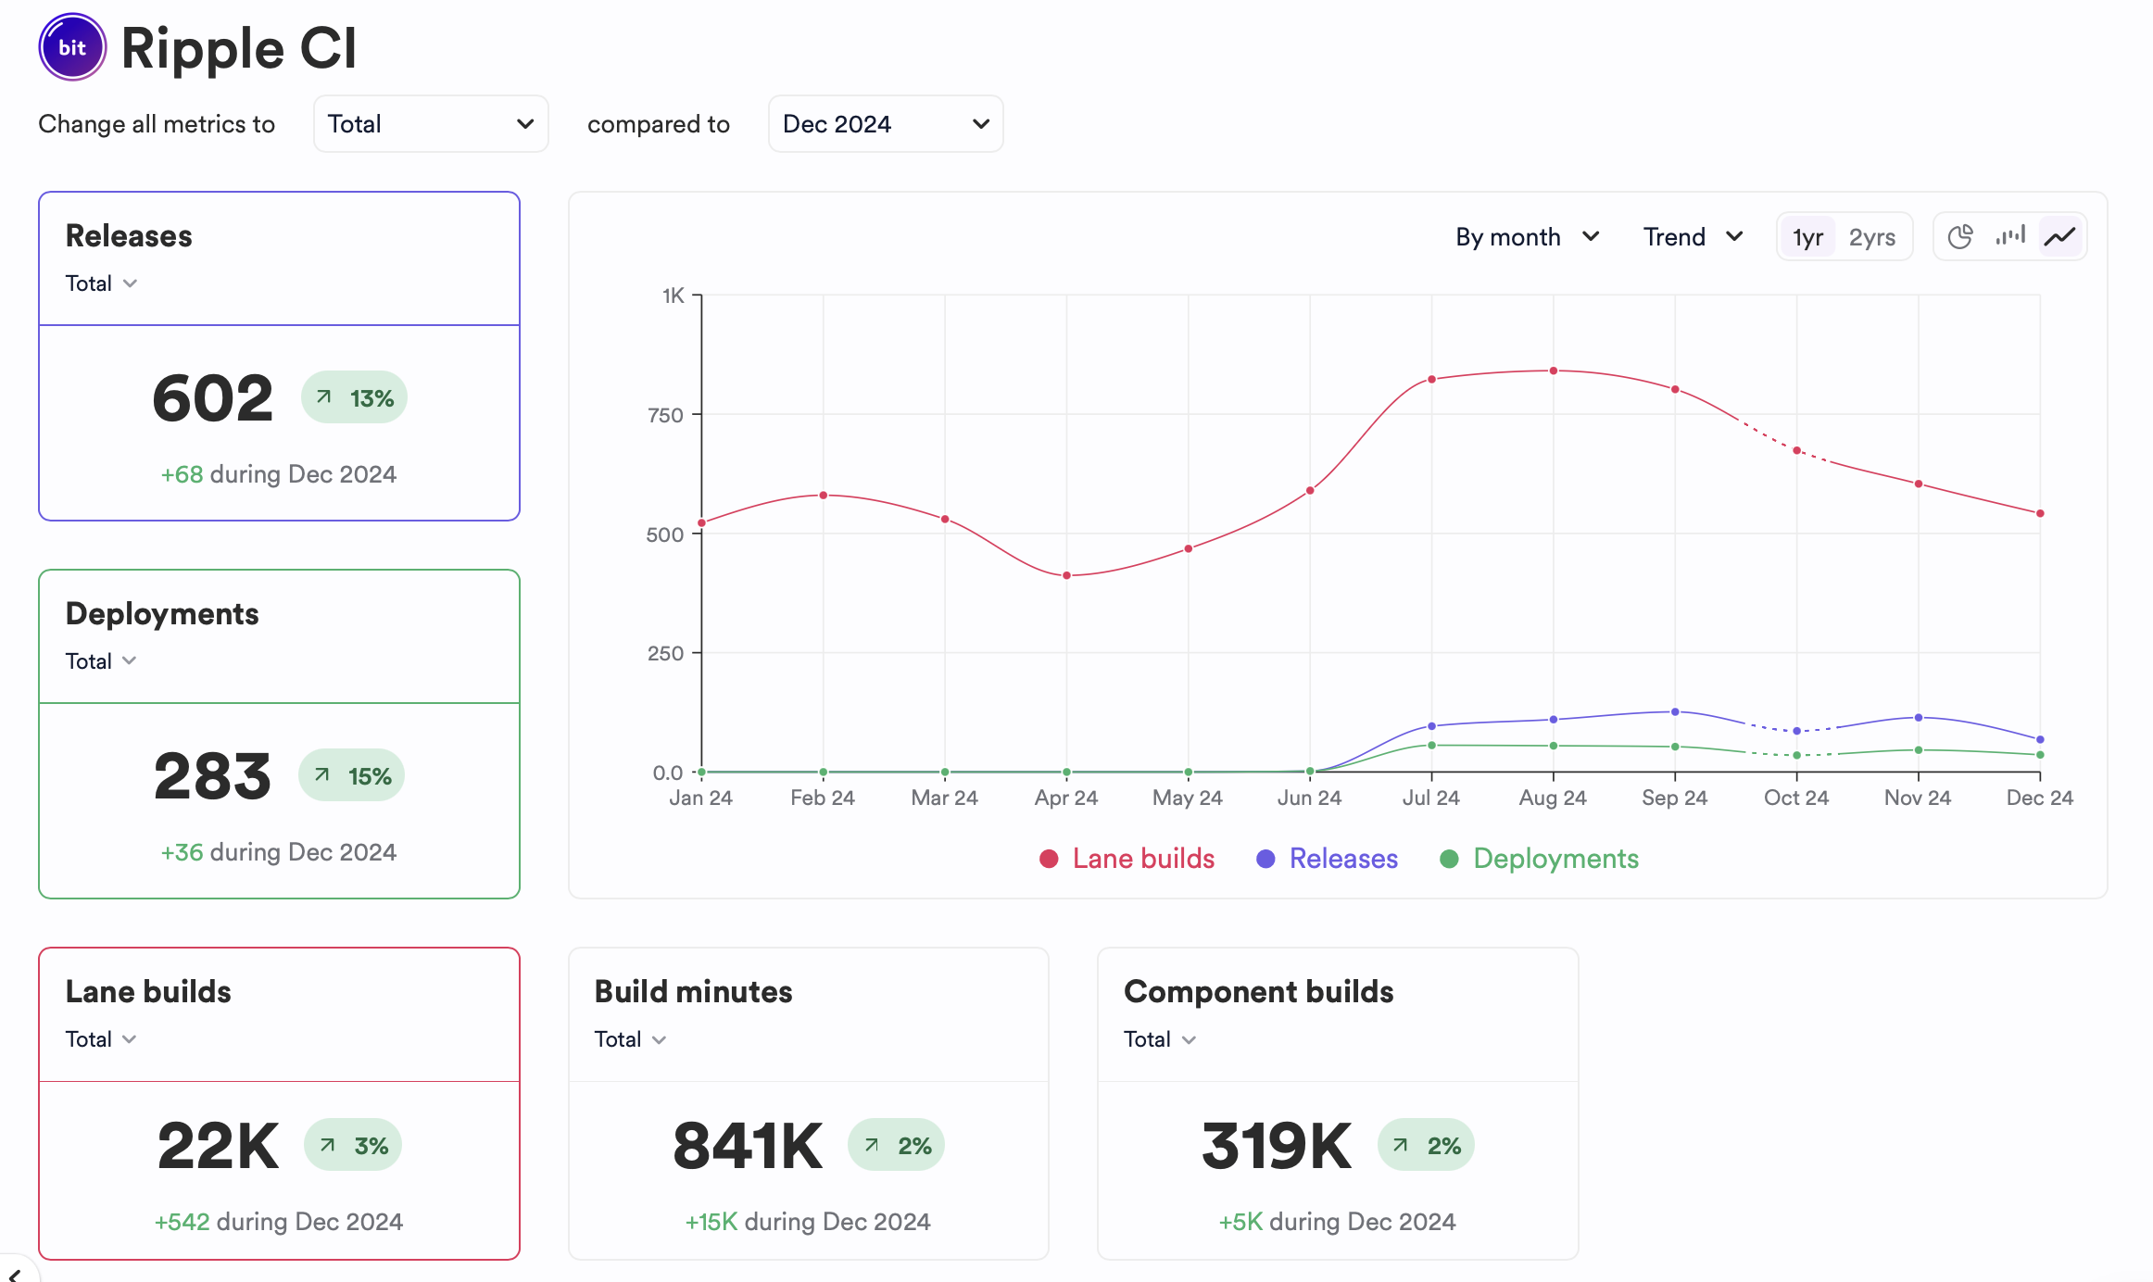Screen dimensions: 2153x1282
Task: Click the Build minutes 2% badge
Action: tap(897, 1145)
